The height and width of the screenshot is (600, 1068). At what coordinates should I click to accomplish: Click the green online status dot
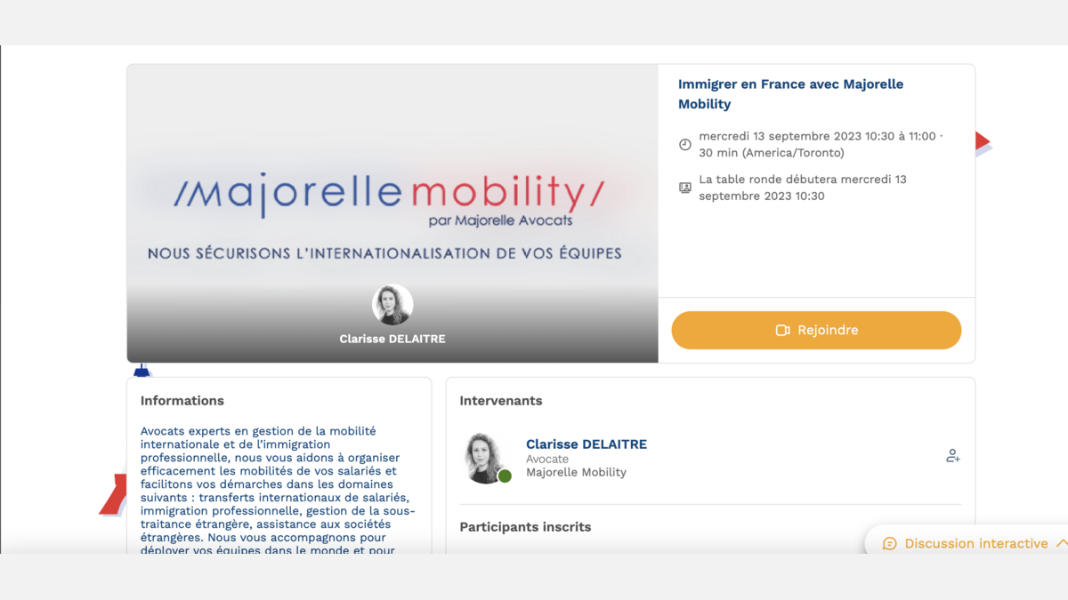pyautogui.click(x=505, y=476)
